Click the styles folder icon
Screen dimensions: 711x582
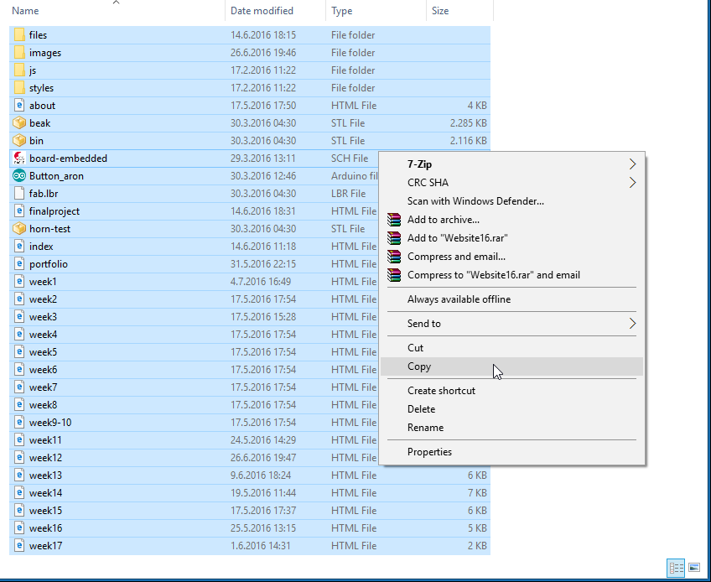coord(19,88)
